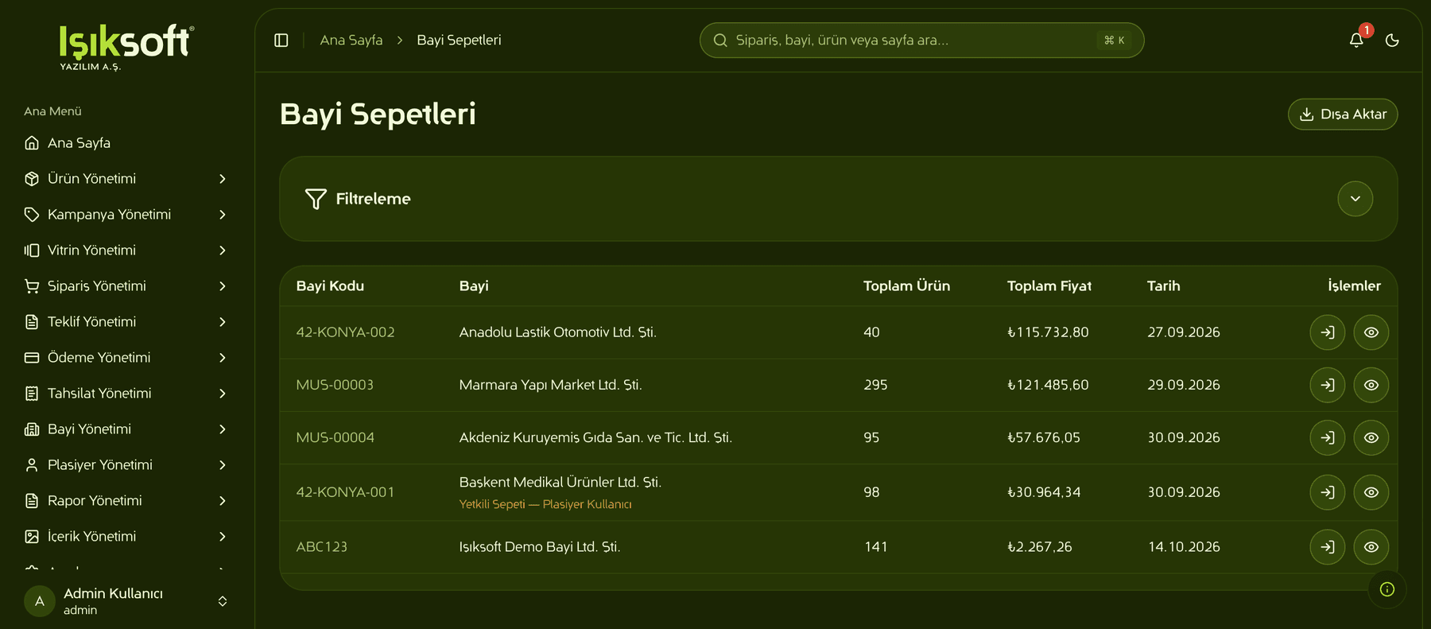The image size is (1431, 629).
Task: Toggle the sidebar panel icon
Action: pos(281,40)
